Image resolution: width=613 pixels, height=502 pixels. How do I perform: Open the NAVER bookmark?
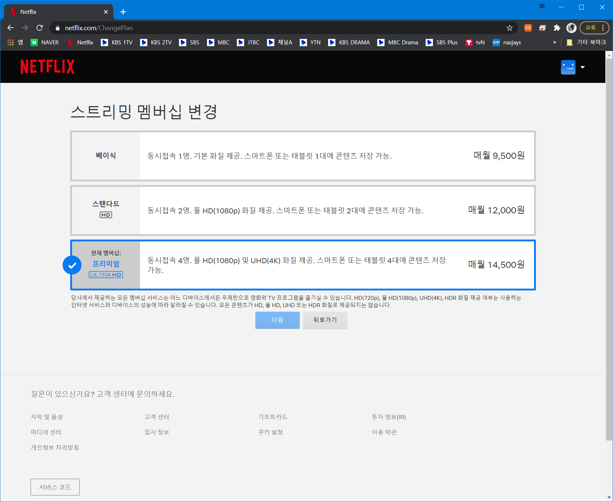[x=45, y=42]
